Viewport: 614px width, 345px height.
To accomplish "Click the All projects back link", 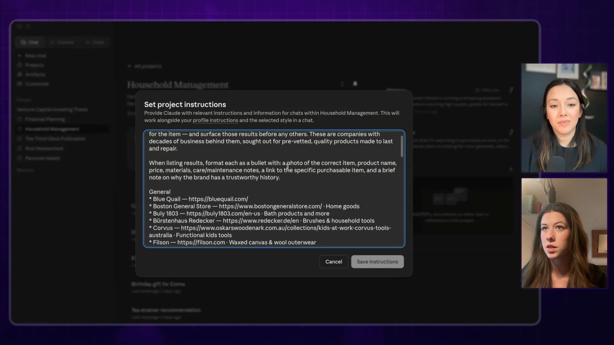I will [145, 66].
